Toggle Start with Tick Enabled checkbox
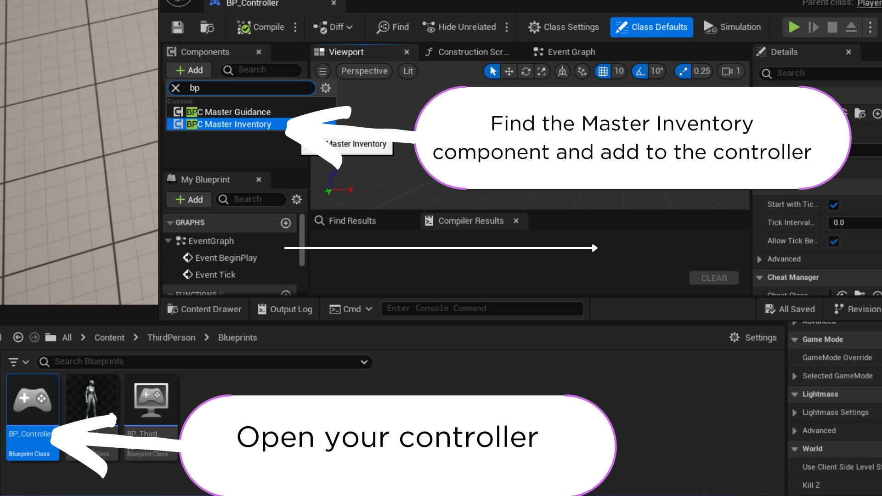 834,205
